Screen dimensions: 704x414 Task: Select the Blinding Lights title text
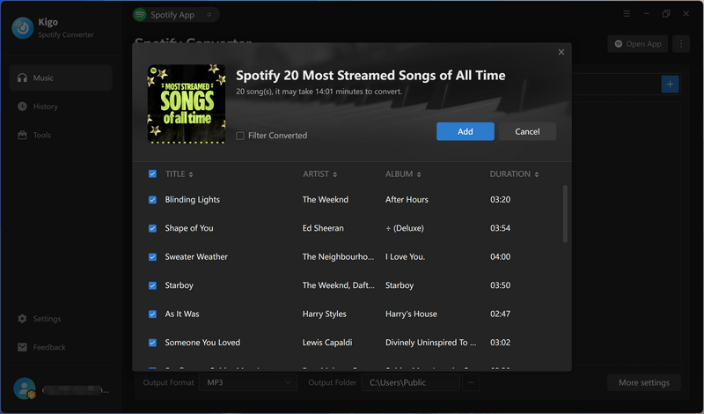192,200
